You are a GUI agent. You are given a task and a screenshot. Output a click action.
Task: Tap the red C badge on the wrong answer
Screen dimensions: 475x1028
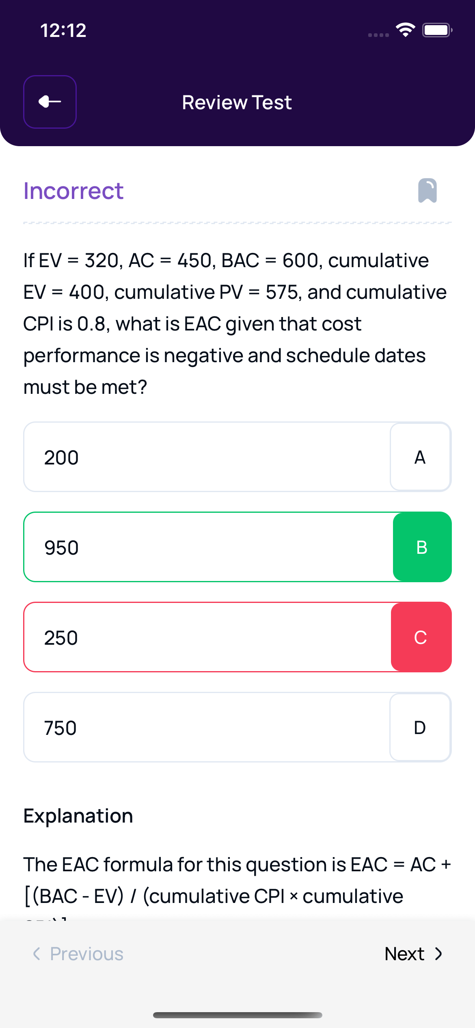[x=421, y=637]
